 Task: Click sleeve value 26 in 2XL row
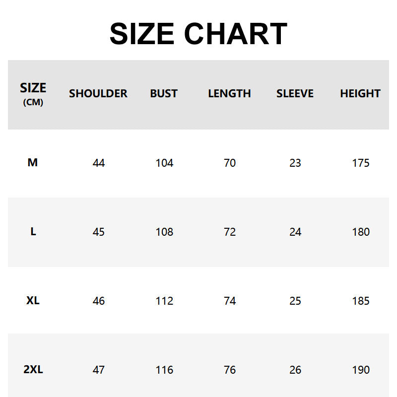295,370
